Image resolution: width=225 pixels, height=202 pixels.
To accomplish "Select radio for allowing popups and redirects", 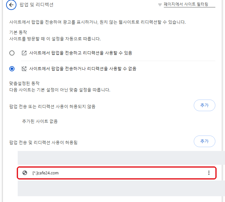I will 12,53.
